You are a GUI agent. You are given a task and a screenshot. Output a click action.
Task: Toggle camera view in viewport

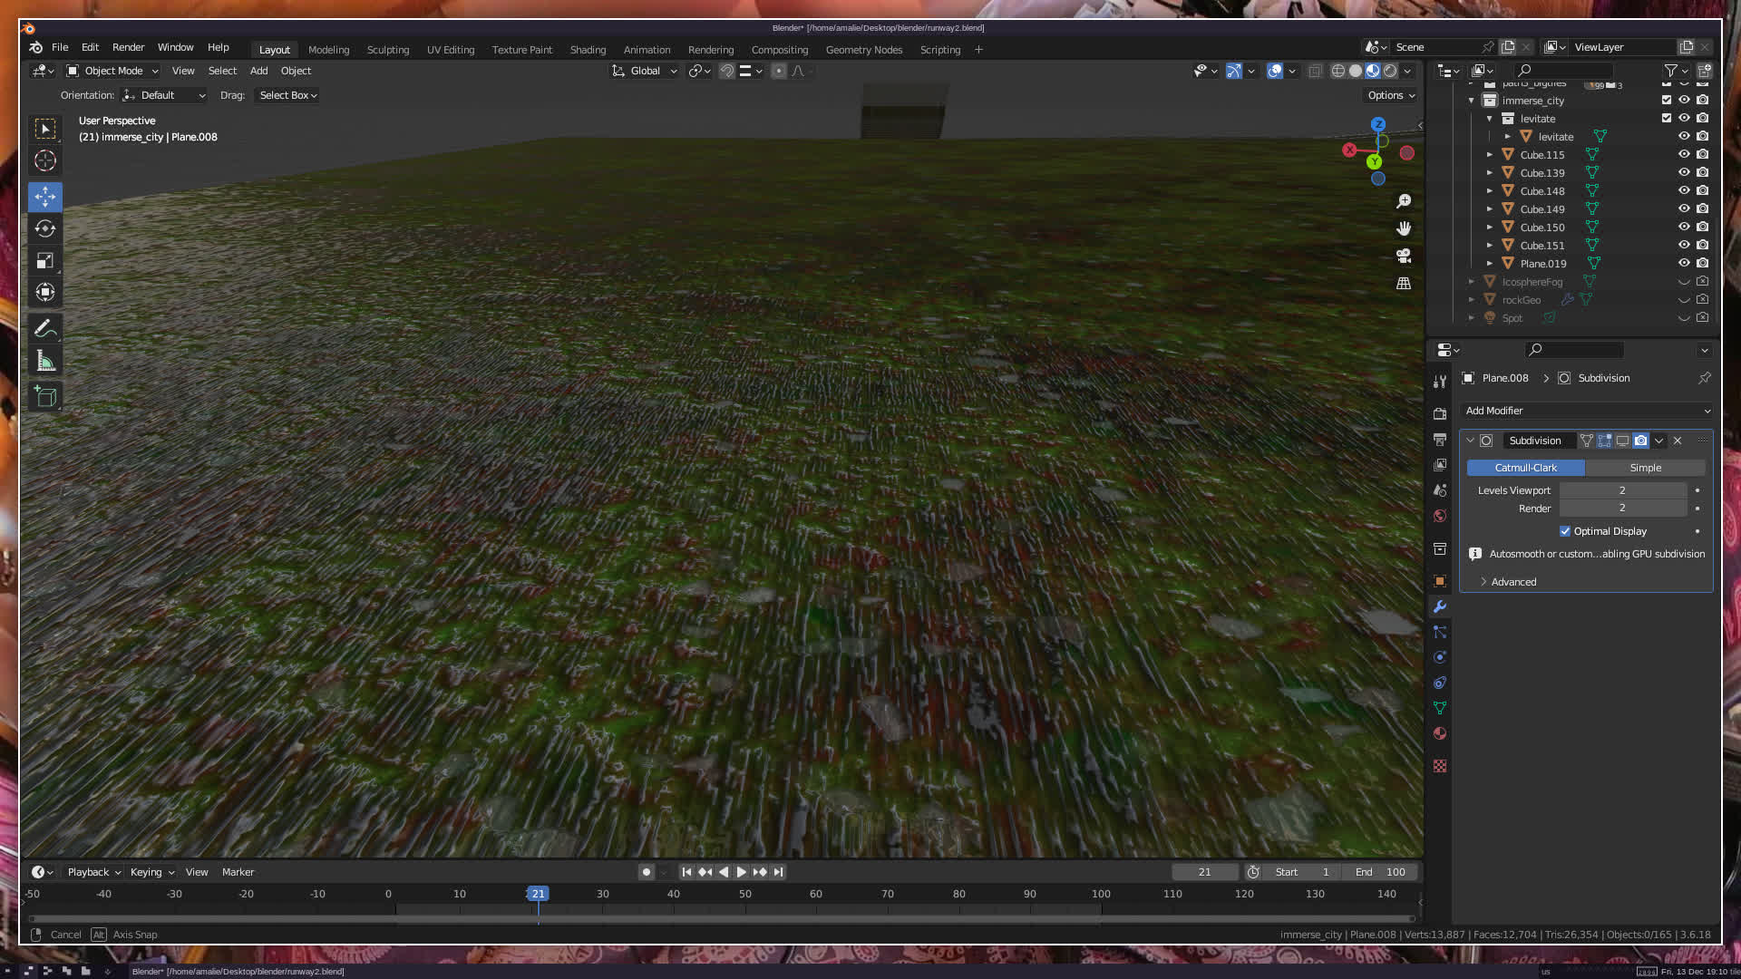click(x=1404, y=256)
